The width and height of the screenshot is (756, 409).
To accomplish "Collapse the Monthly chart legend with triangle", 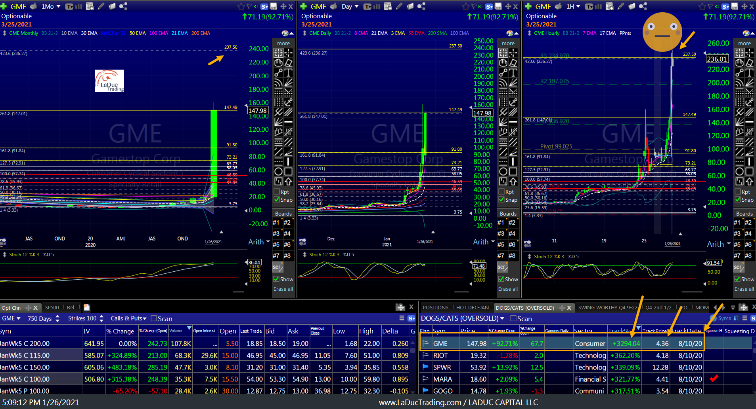I will click(292, 33).
